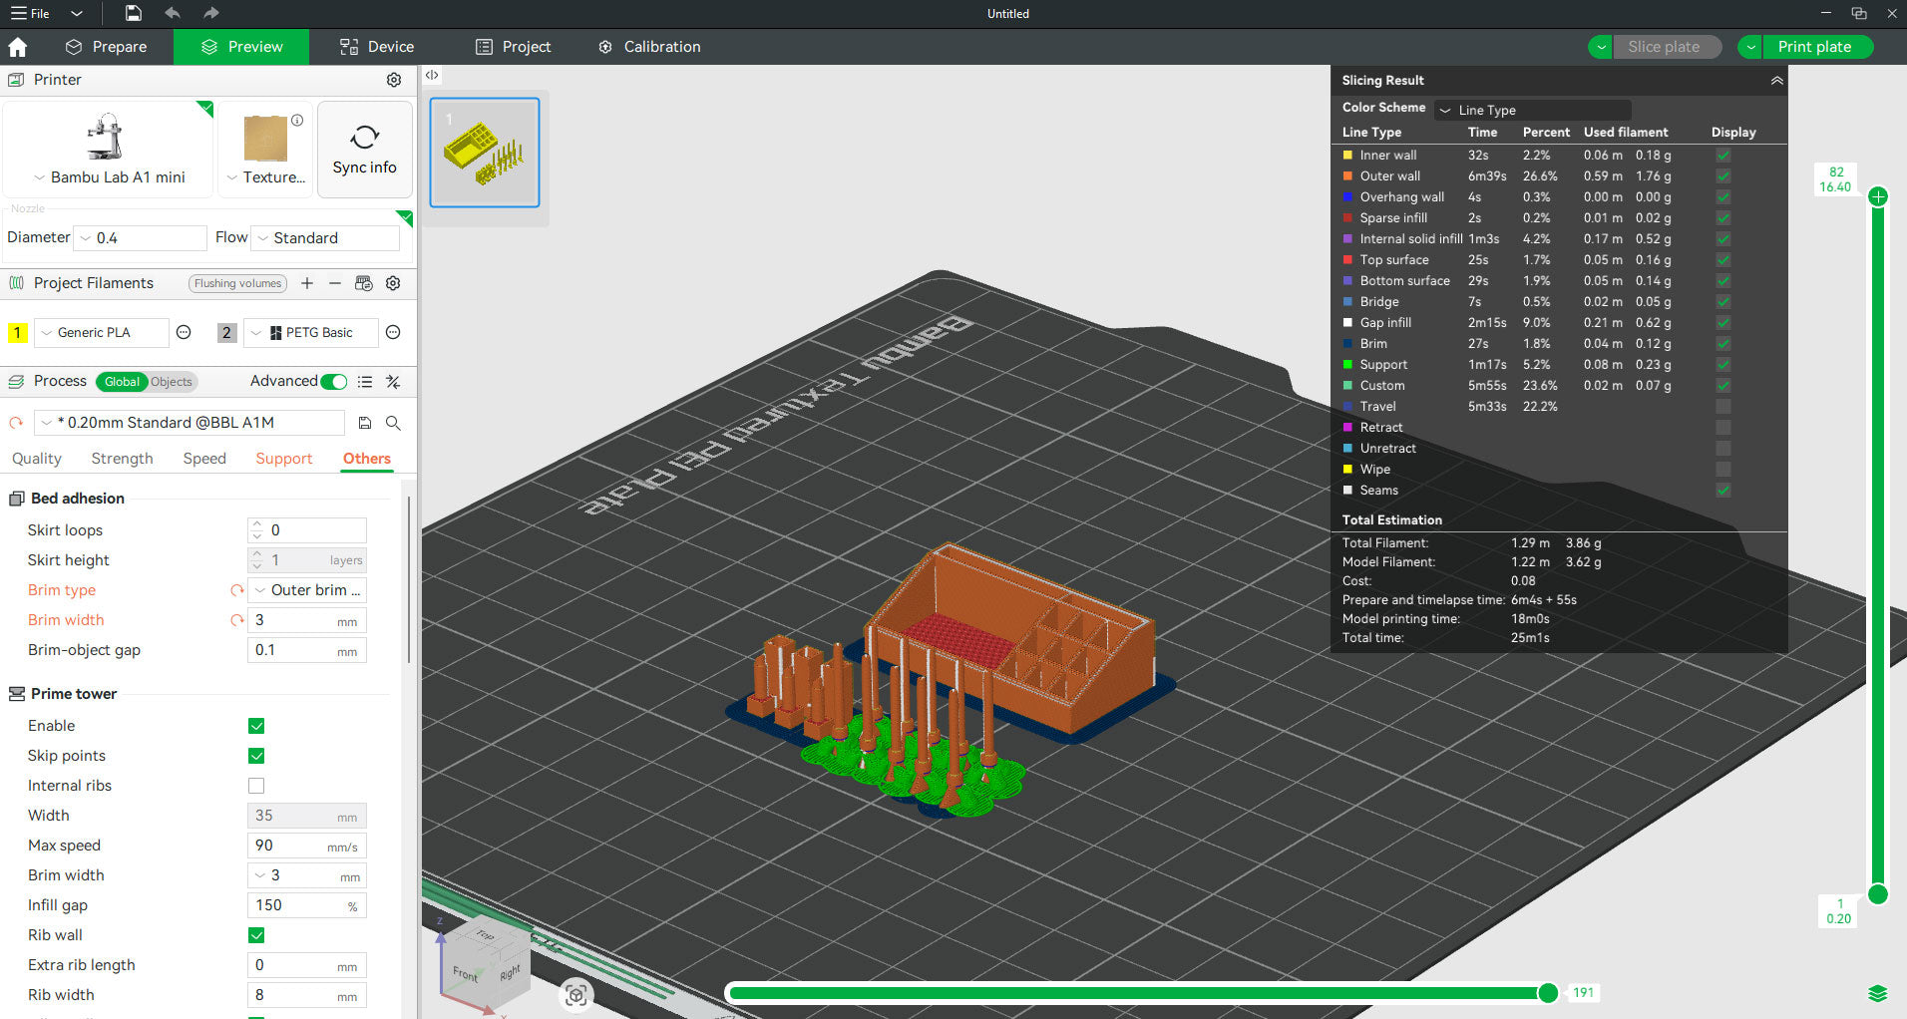Collapse the Slicing Result panel
Viewport: 1907px width, 1019px height.
coord(1776,81)
